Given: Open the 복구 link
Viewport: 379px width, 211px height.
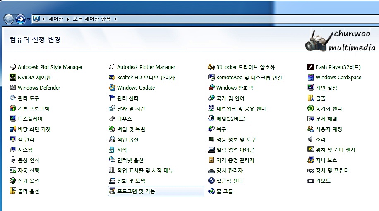Looking at the screenshot, I should 221,129.
